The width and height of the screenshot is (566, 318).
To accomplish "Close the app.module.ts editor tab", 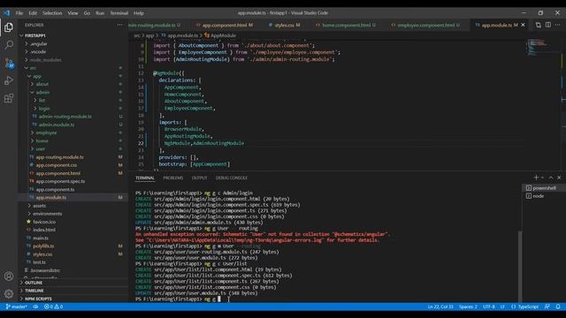I will tap(523, 25).
